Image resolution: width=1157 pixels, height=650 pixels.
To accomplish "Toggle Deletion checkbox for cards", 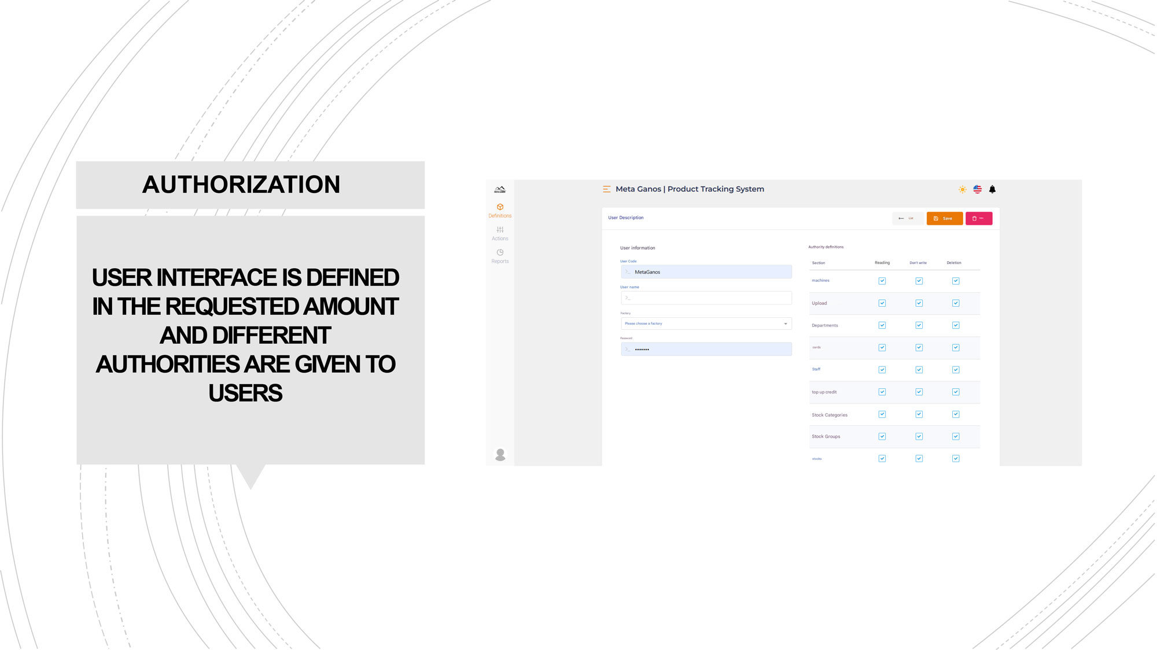I will pos(956,347).
